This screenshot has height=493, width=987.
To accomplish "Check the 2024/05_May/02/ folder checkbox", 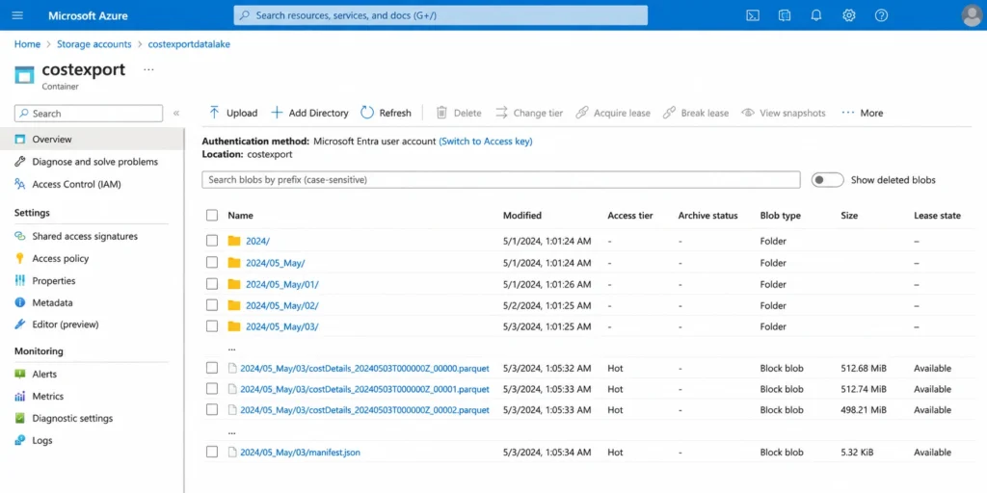I will point(212,305).
